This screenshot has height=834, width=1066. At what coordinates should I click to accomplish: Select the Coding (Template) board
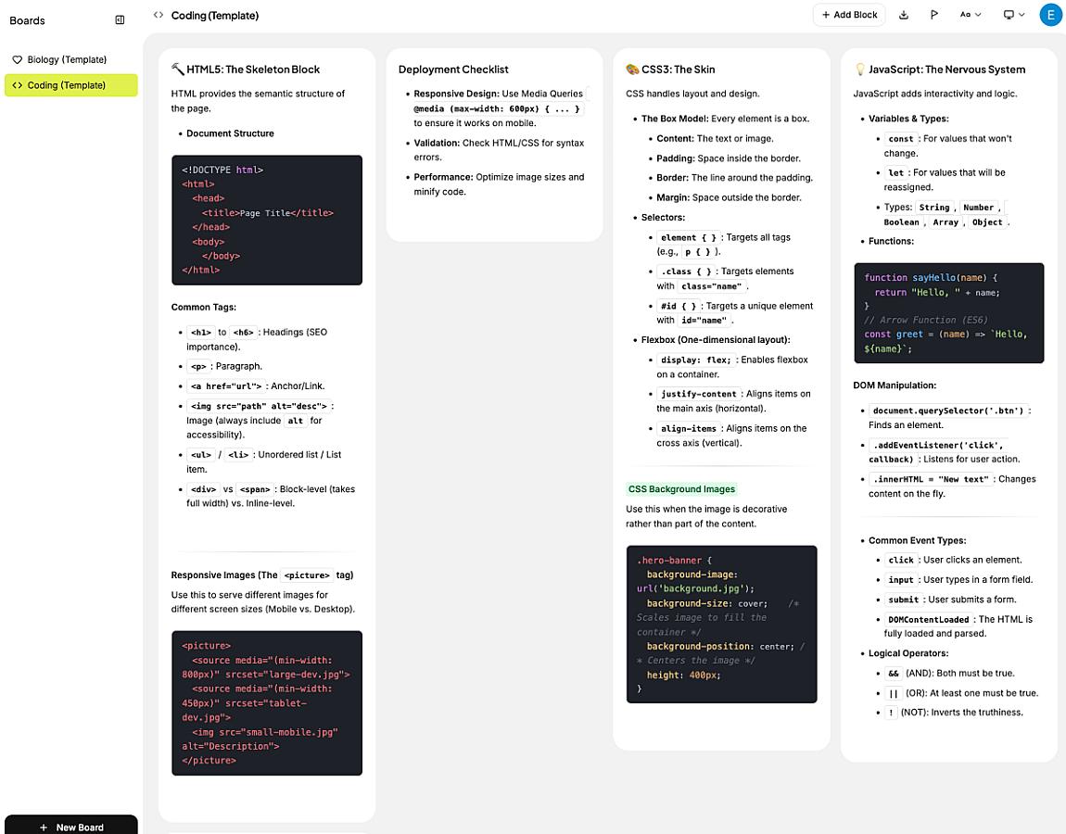[71, 85]
